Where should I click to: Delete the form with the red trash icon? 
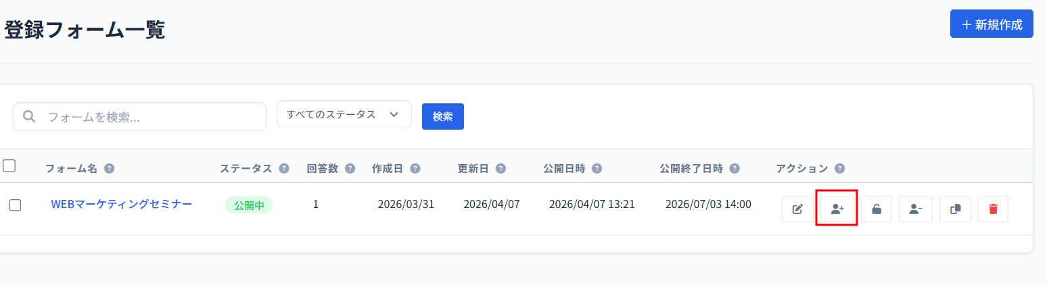pos(993,209)
